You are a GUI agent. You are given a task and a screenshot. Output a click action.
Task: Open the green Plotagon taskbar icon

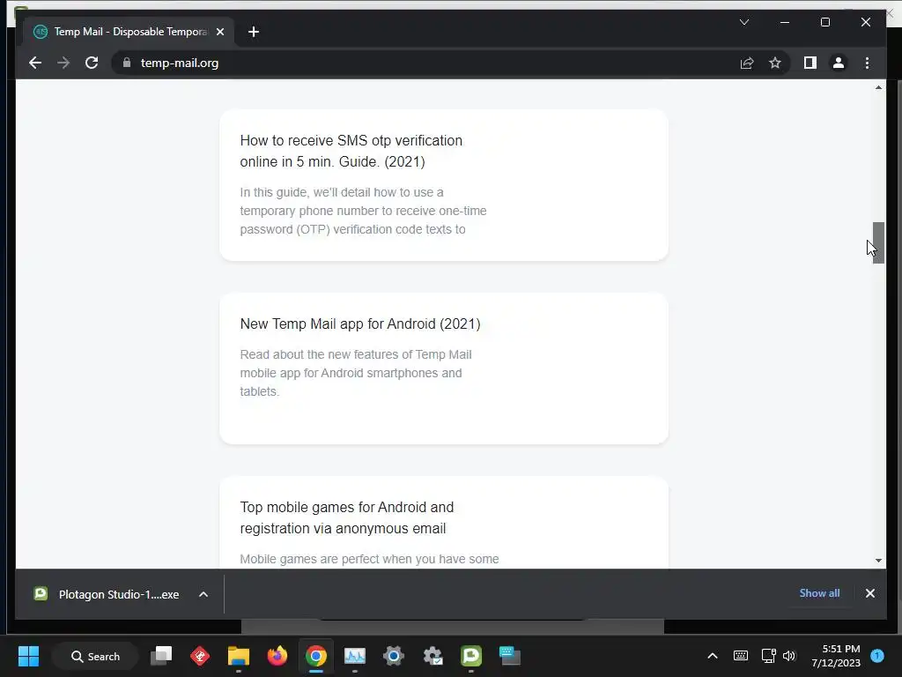point(471,656)
